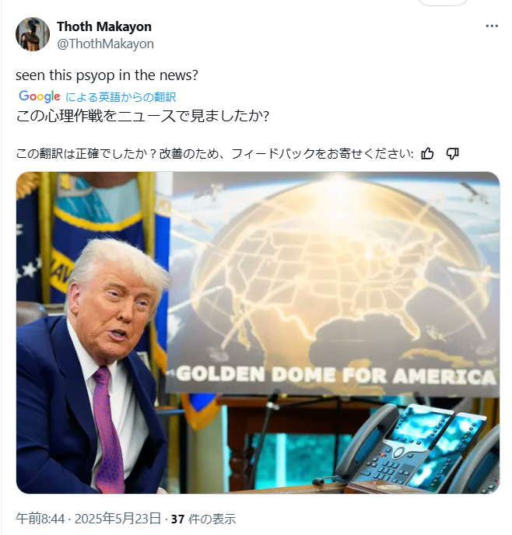Image resolution: width=512 pixels, height=535 pixels.
Task: Open the three-dot more options menu
Action: pyautogui.click(x=492, y=26)
